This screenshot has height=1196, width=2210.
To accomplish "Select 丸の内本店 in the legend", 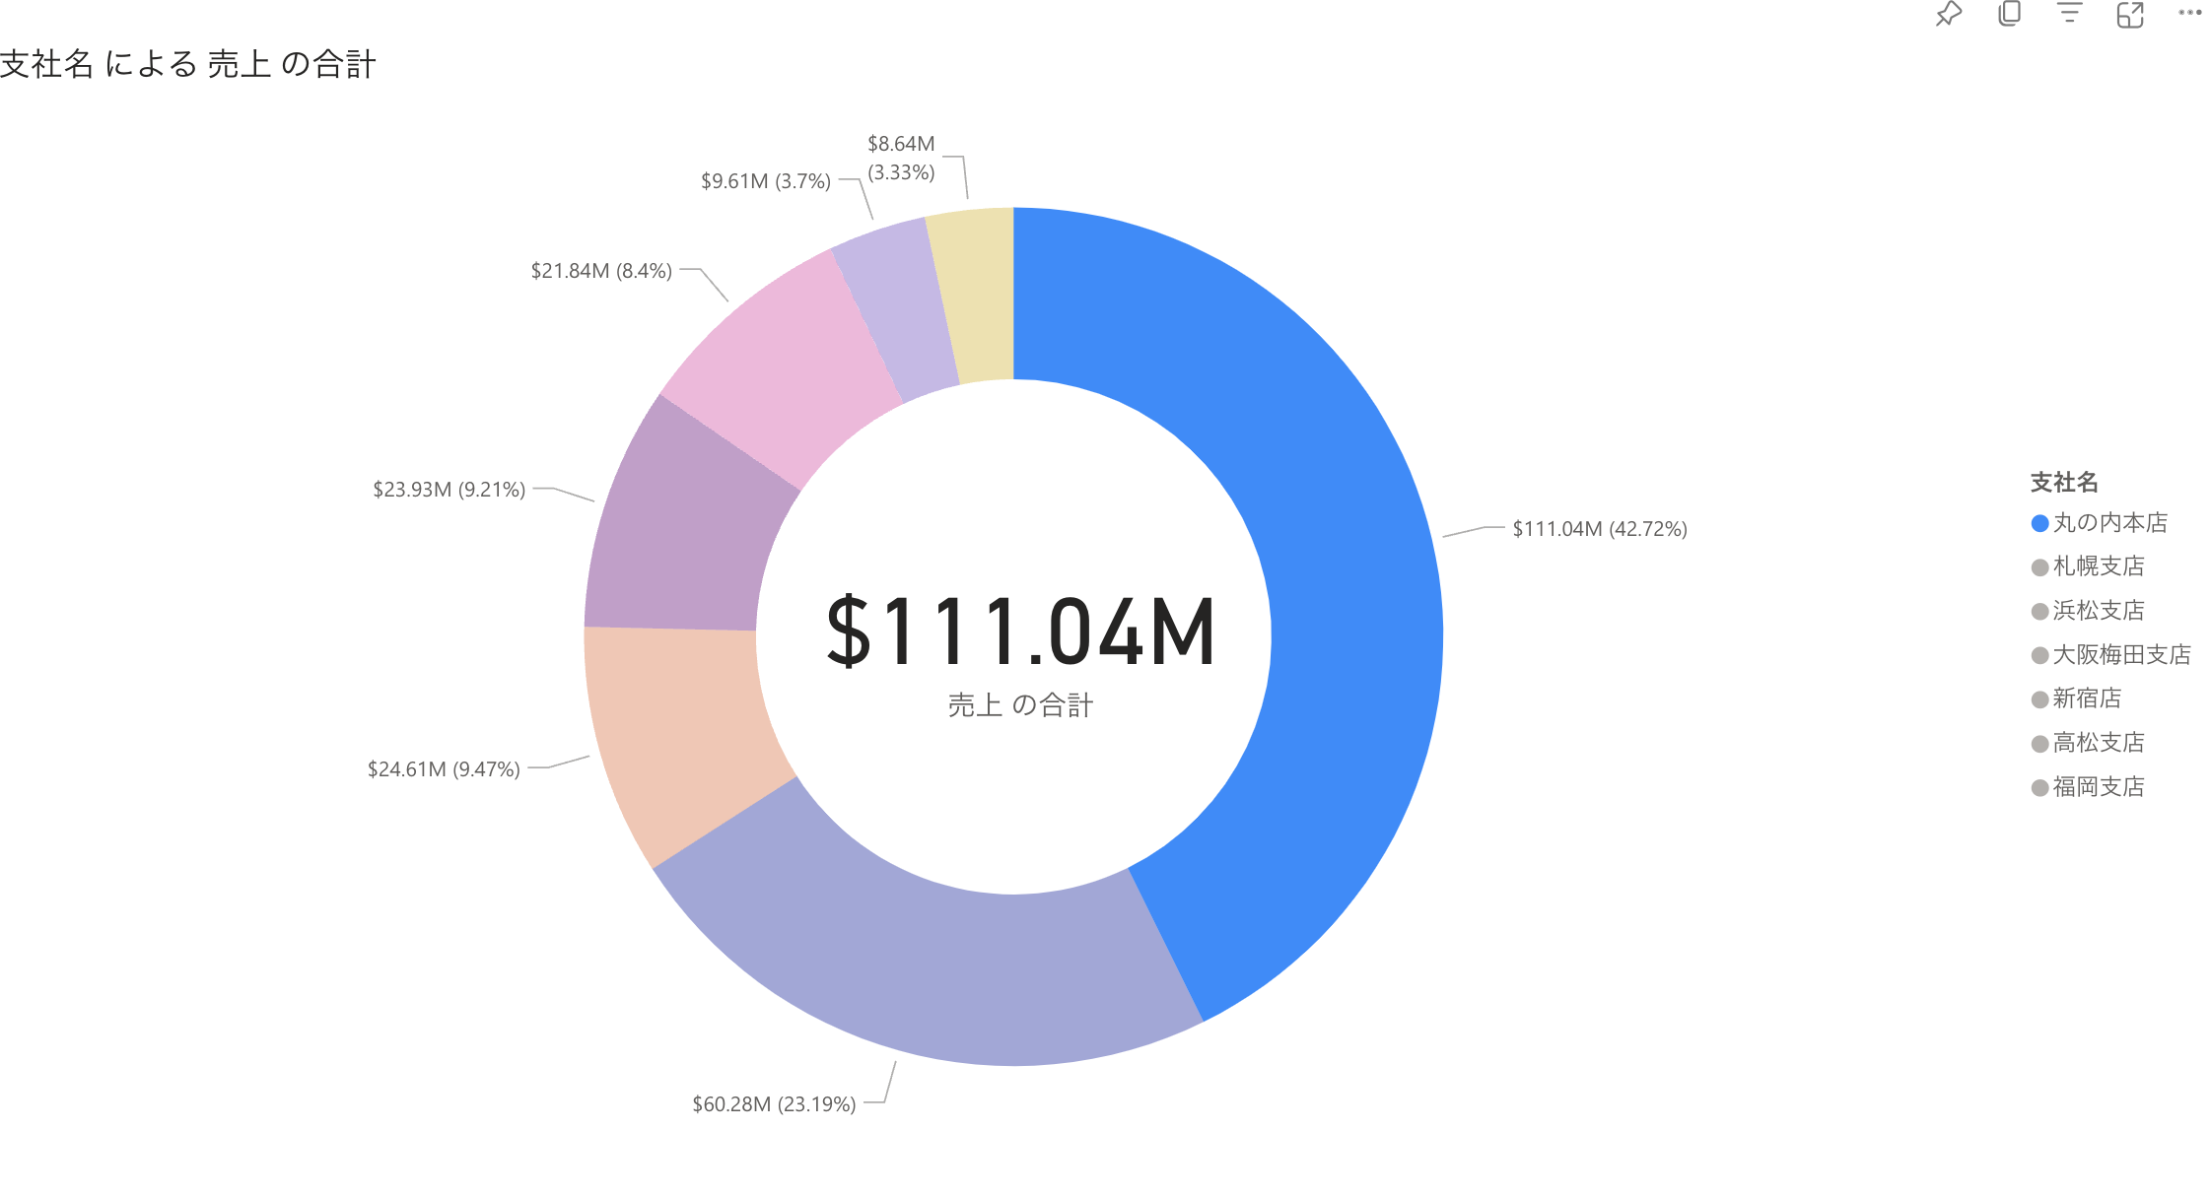I will [x=2109, y=523].
